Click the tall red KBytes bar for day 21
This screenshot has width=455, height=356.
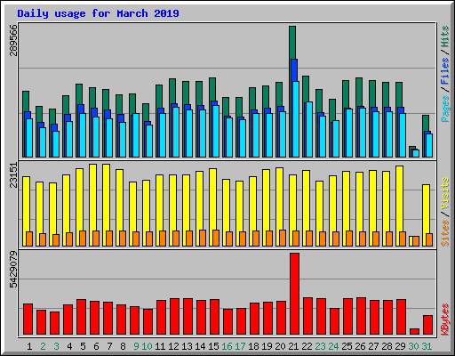(x=294, y=294)
